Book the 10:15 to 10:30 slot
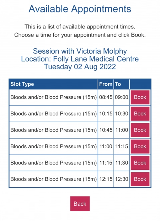Viewport: 160px width, 221px height. (x=140, y=114)
